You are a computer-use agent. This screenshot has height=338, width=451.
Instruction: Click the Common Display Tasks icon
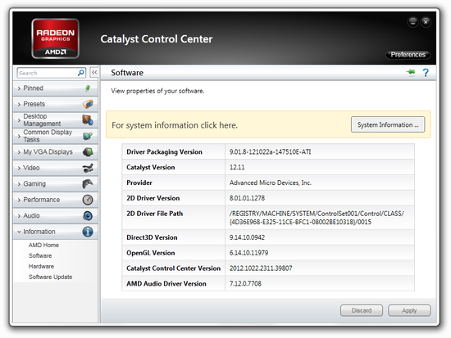pyautogui.click(x=88, y=136)
